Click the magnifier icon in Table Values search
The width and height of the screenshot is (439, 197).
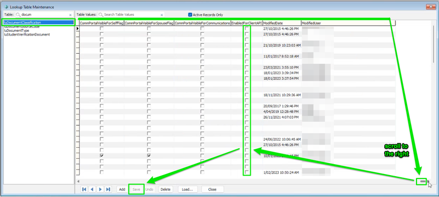pos(101,15)
